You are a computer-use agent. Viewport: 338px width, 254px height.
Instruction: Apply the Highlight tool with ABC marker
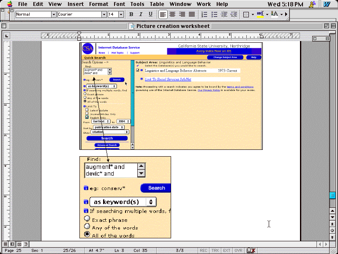[260, 14]
